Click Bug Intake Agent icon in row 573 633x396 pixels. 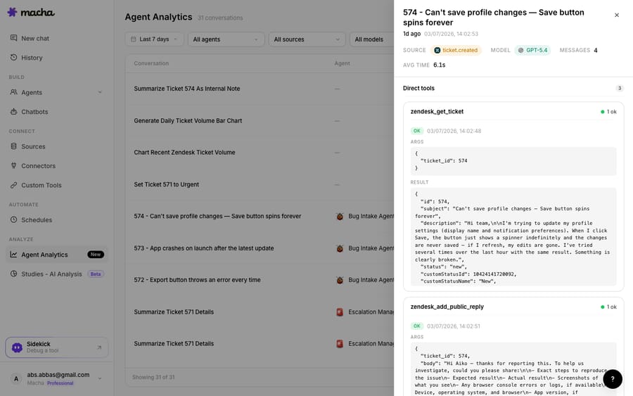pyautogui.click(x=340, y=248)
